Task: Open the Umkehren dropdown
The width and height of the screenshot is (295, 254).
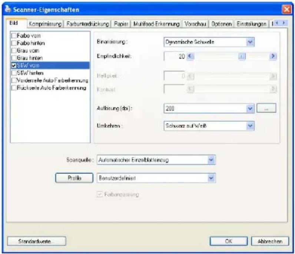Action: [250, 126]
